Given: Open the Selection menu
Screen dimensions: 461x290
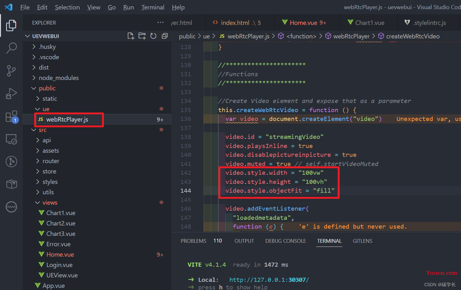Looking at the screenshot, I should (x=67, y=7).
